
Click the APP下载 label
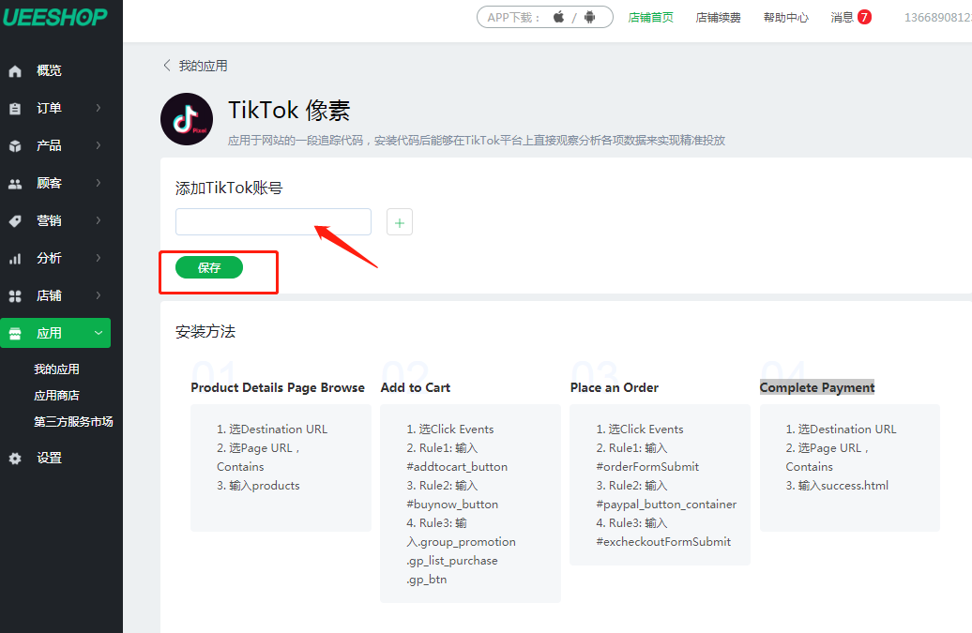512,17
